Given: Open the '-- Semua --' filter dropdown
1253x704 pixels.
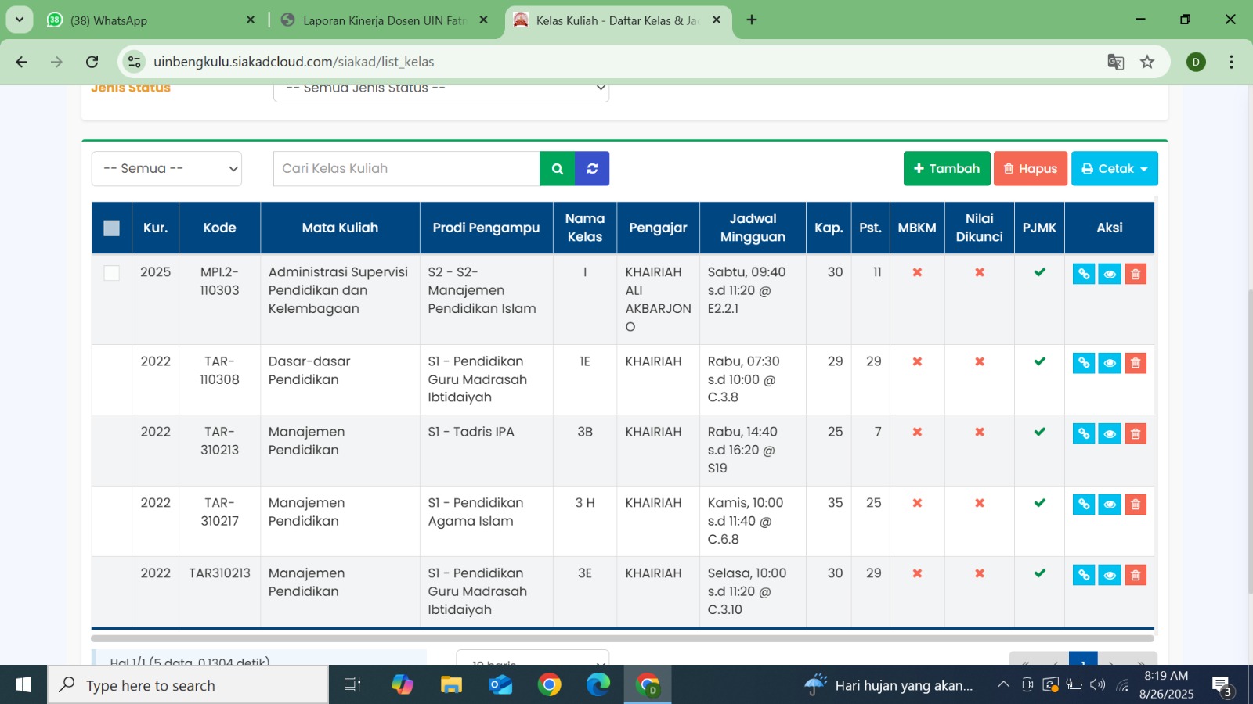Looking at the screenshot, I should (167, 169).
